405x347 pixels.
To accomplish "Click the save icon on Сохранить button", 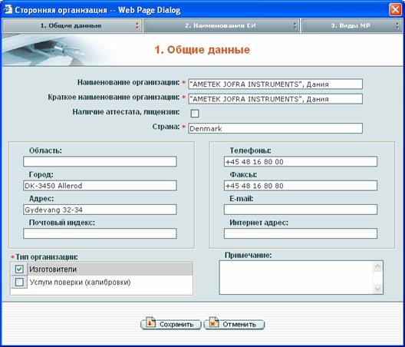I will [150, 323].
